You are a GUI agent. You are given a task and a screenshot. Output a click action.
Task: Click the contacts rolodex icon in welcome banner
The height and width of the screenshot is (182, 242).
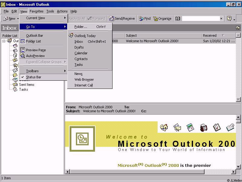pyautogui.click(x=204, y=128)
